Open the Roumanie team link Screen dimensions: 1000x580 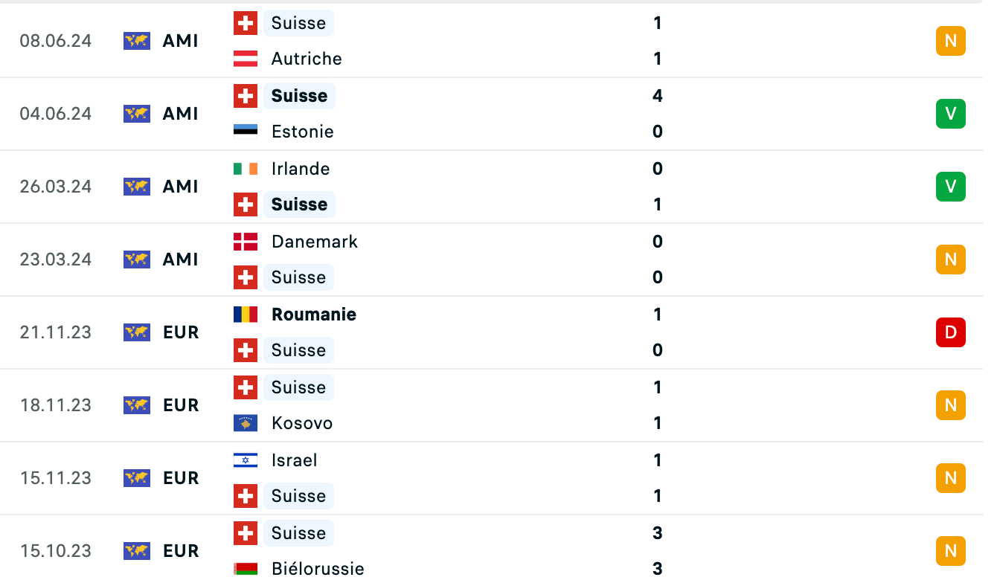tap(314, 315)
